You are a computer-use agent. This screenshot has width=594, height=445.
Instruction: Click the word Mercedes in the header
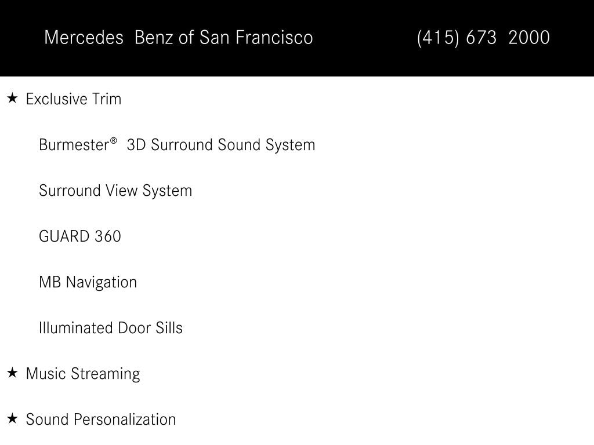click(84, 38)
